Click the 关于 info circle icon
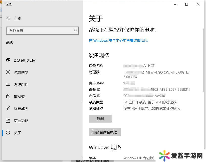This screenshot has width=206, height=162. 8,133
